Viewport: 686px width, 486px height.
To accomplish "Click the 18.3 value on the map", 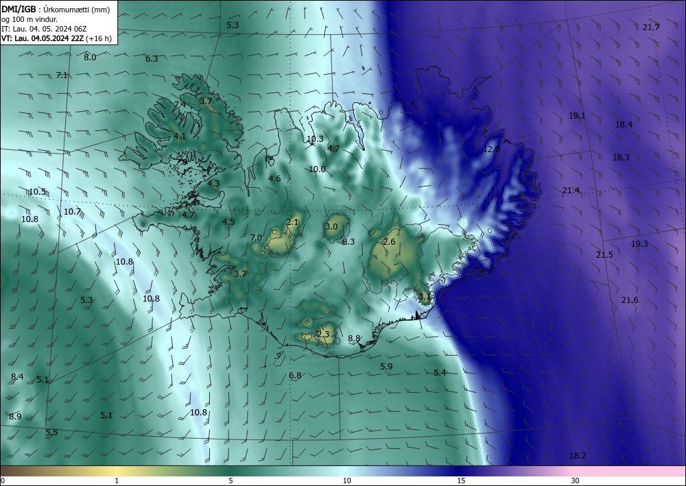I will (x=621, y=158).
